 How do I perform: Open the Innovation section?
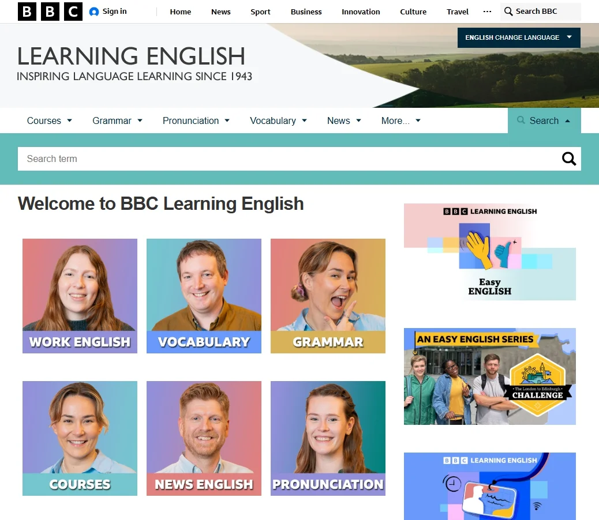tap(361, 12)
